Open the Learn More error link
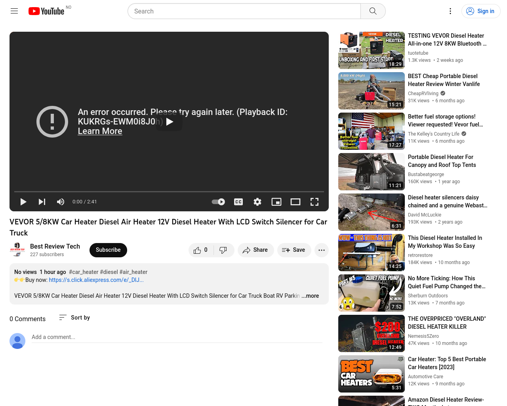This screenshot has width=507, height=406. click(x=100, y=131)
